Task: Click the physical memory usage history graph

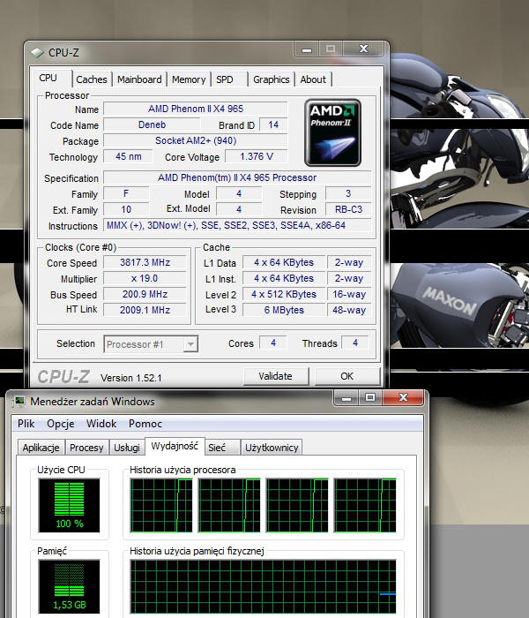Action: 263,586
